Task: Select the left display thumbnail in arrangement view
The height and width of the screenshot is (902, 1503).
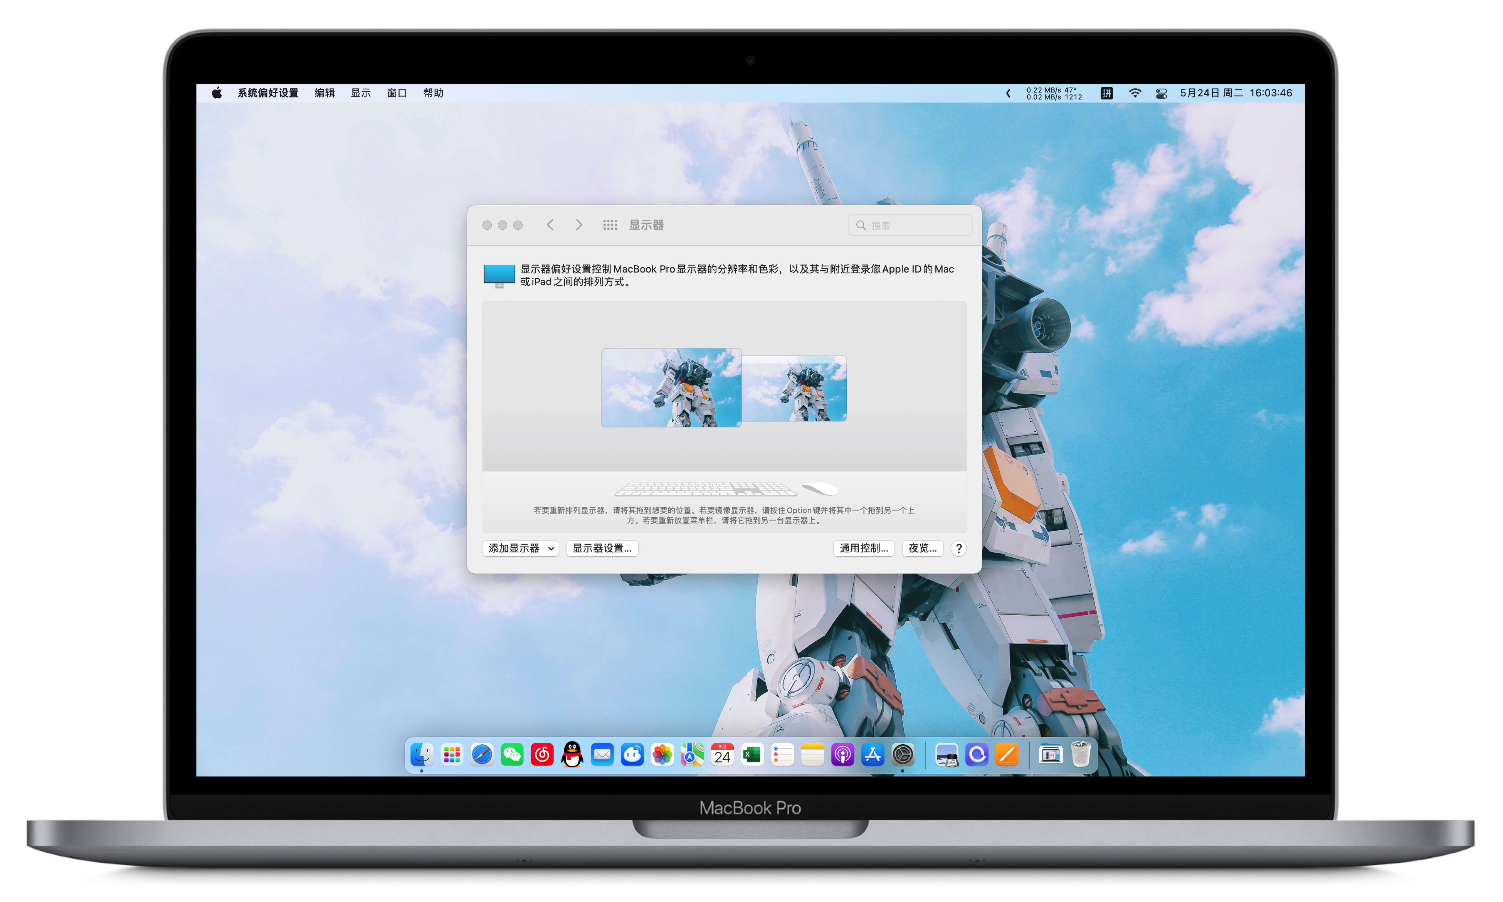Action: 671,387
